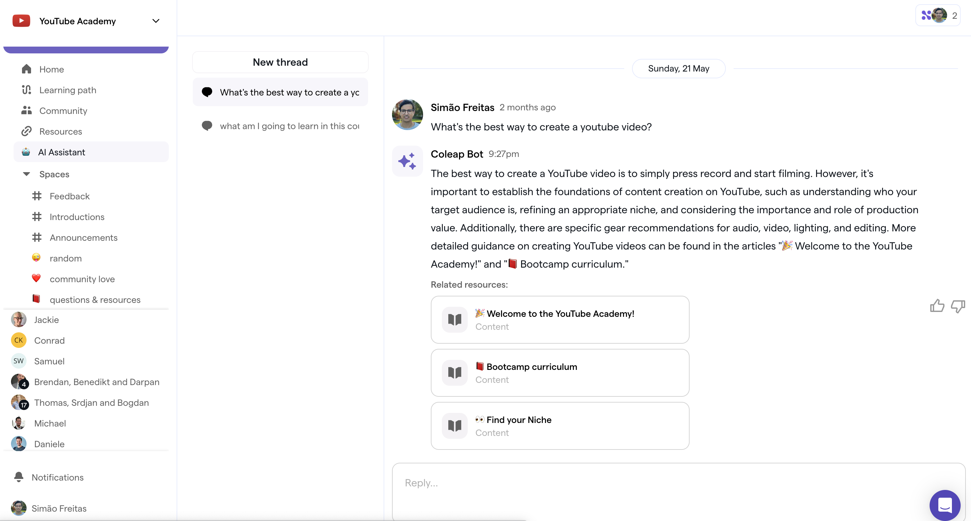Click Coleap Bot name

[457, 154]
